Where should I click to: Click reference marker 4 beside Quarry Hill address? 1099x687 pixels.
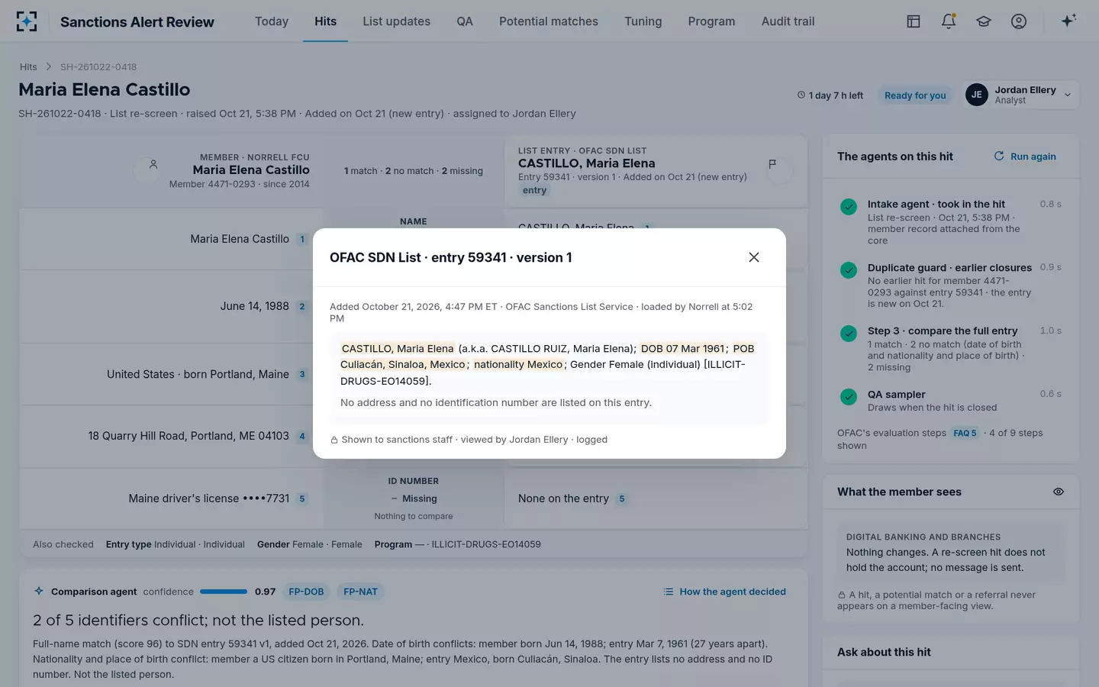point(302,436)
